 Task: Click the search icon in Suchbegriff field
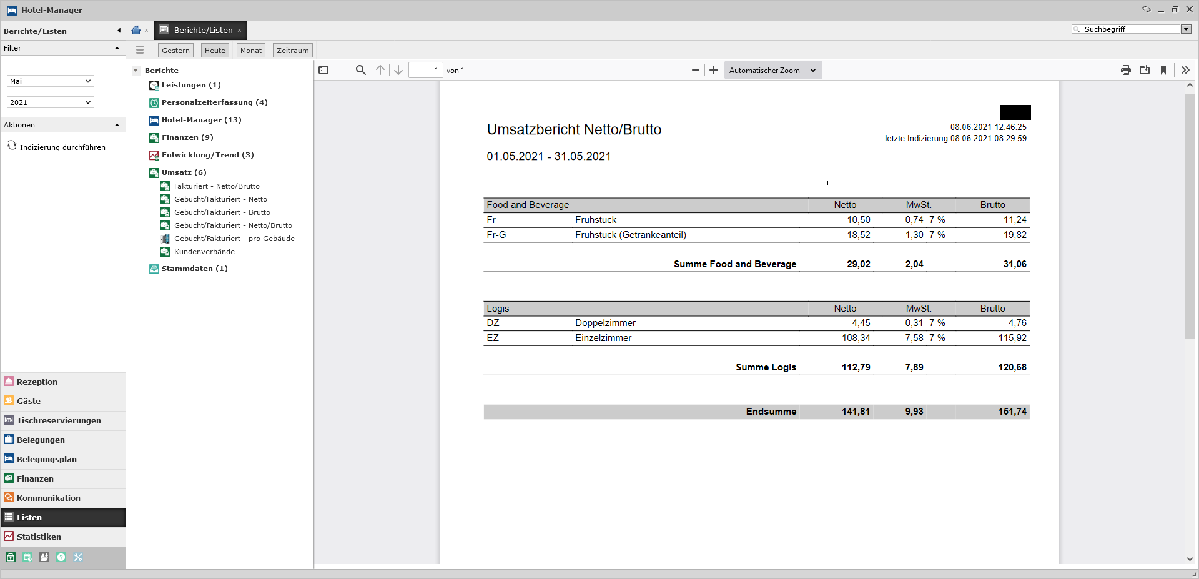[x=1077, y=29]
